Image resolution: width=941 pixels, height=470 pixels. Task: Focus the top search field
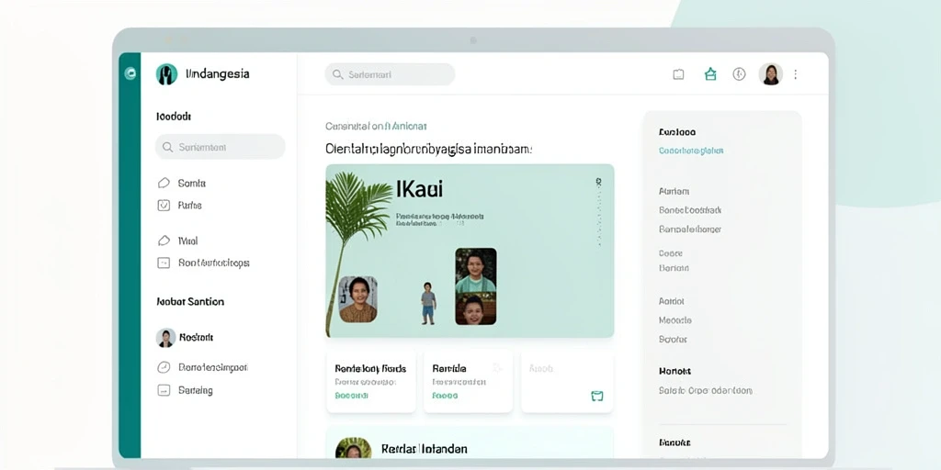pos(390,74)
